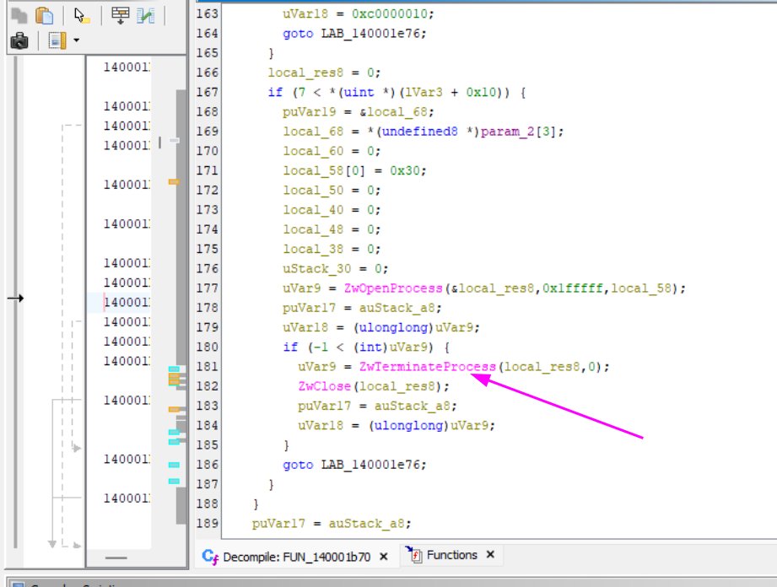Image resolution: width=777 pixels, height=587 pixels.
Task: Click ZwOpenProcess function call on line 177
Action: (393, 288)
